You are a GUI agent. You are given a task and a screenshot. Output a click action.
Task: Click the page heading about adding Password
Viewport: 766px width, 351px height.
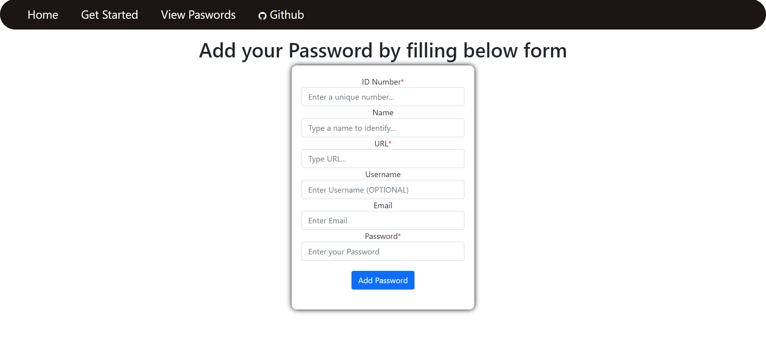point(383,51)
